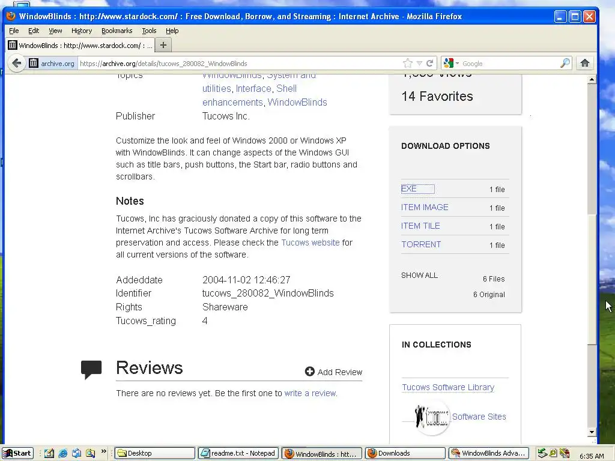The image size is (615, 461).
Task: Open the File menu
Action: (x=14, y=31)
